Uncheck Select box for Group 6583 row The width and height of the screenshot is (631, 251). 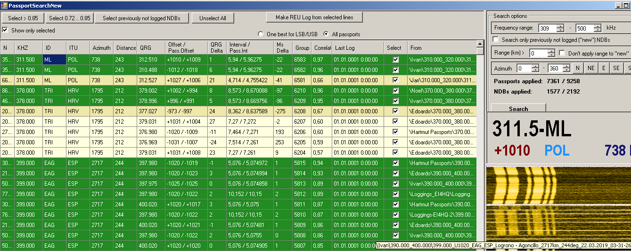click(x=396, y=59)
